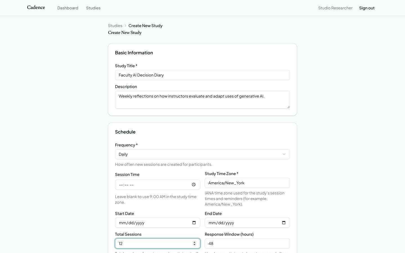Click the Sign out link
This screenshot has height=253, width=405.
pos(367,8)
